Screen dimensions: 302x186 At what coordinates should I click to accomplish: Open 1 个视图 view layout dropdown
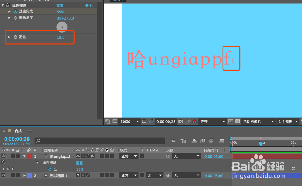[x=288, y=121]
